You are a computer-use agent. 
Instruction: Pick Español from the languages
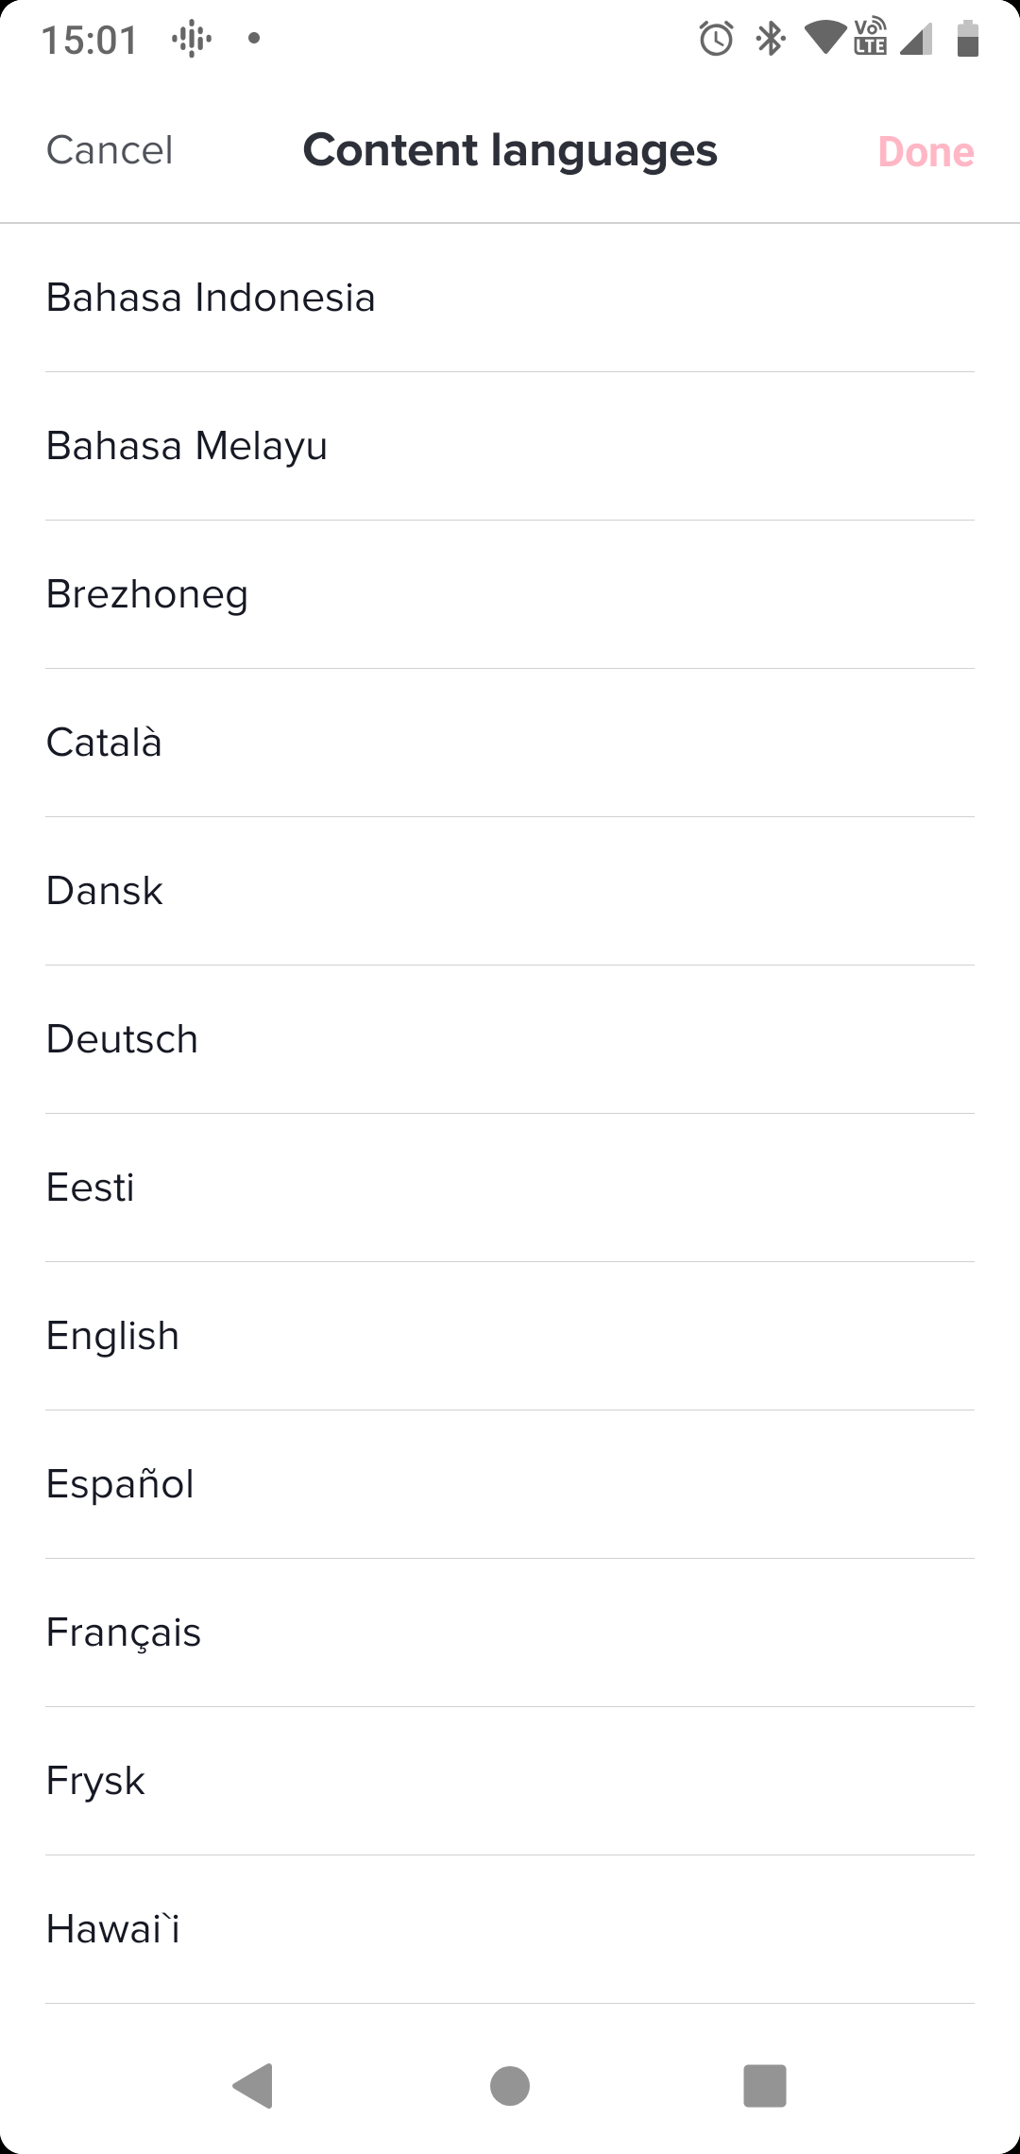510,1484
